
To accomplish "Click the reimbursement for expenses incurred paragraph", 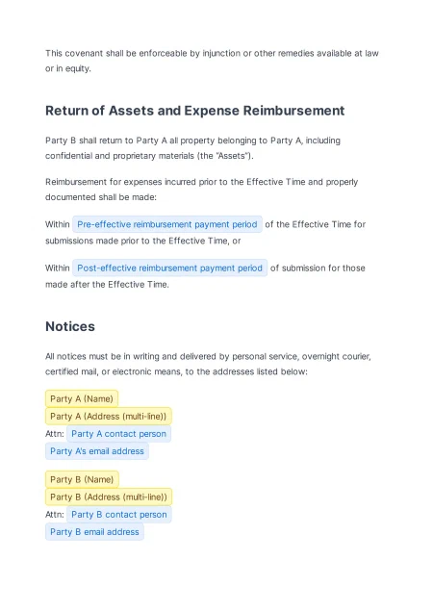I will point(201,190).
